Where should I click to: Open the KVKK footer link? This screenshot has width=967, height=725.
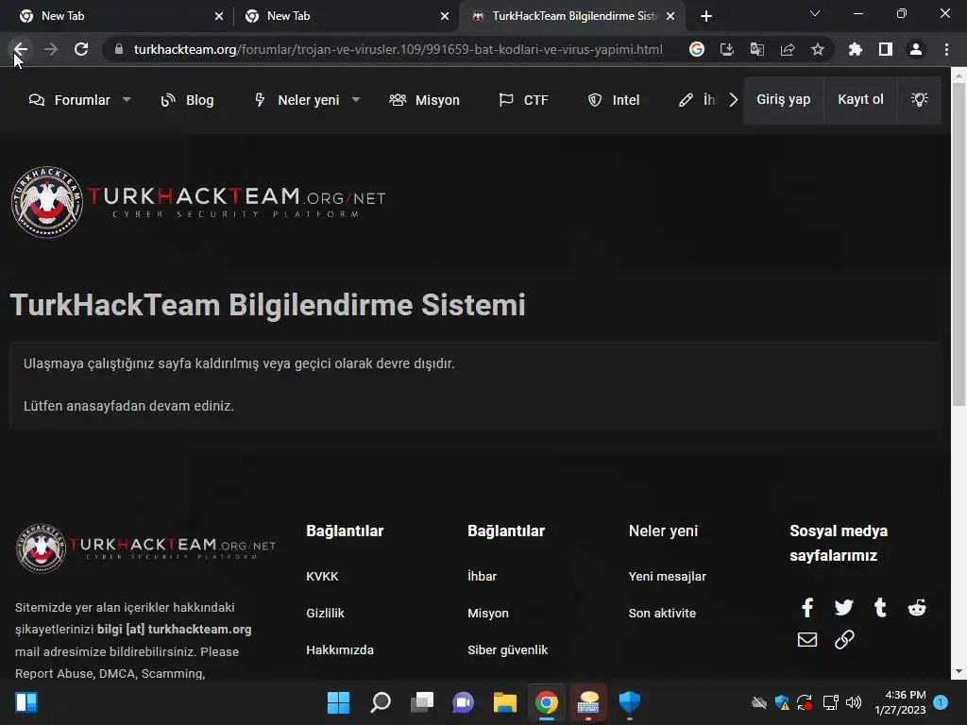tap(322, 577)
